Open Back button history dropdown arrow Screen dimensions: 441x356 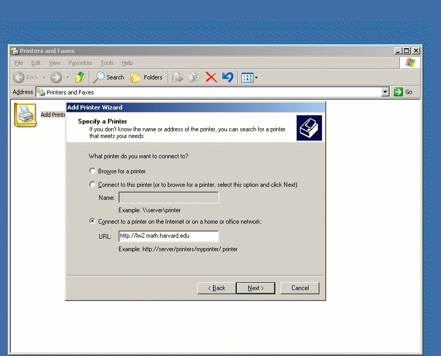[44, 78]
